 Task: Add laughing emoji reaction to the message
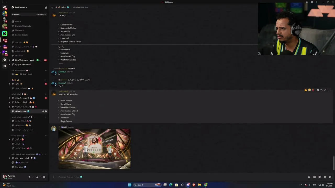pos(309,90)
